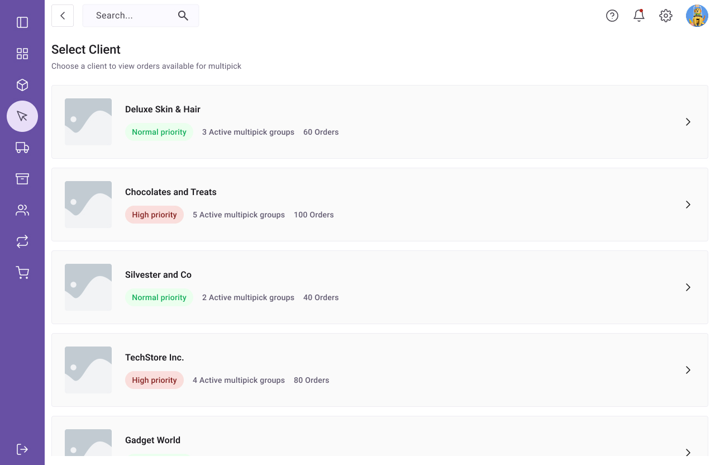Screen dimensions: 715x465
Task: Toggle the sidebar panel icon
Action: pos(22,22)
